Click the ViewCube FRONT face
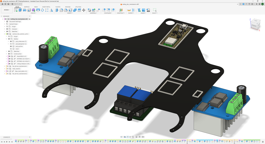The height and width of the screenshot is (144, 265). (x=254, y=26)
